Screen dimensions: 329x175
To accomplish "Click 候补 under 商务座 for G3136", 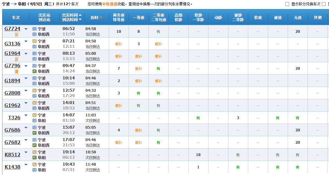I will (x=119, y=44).
